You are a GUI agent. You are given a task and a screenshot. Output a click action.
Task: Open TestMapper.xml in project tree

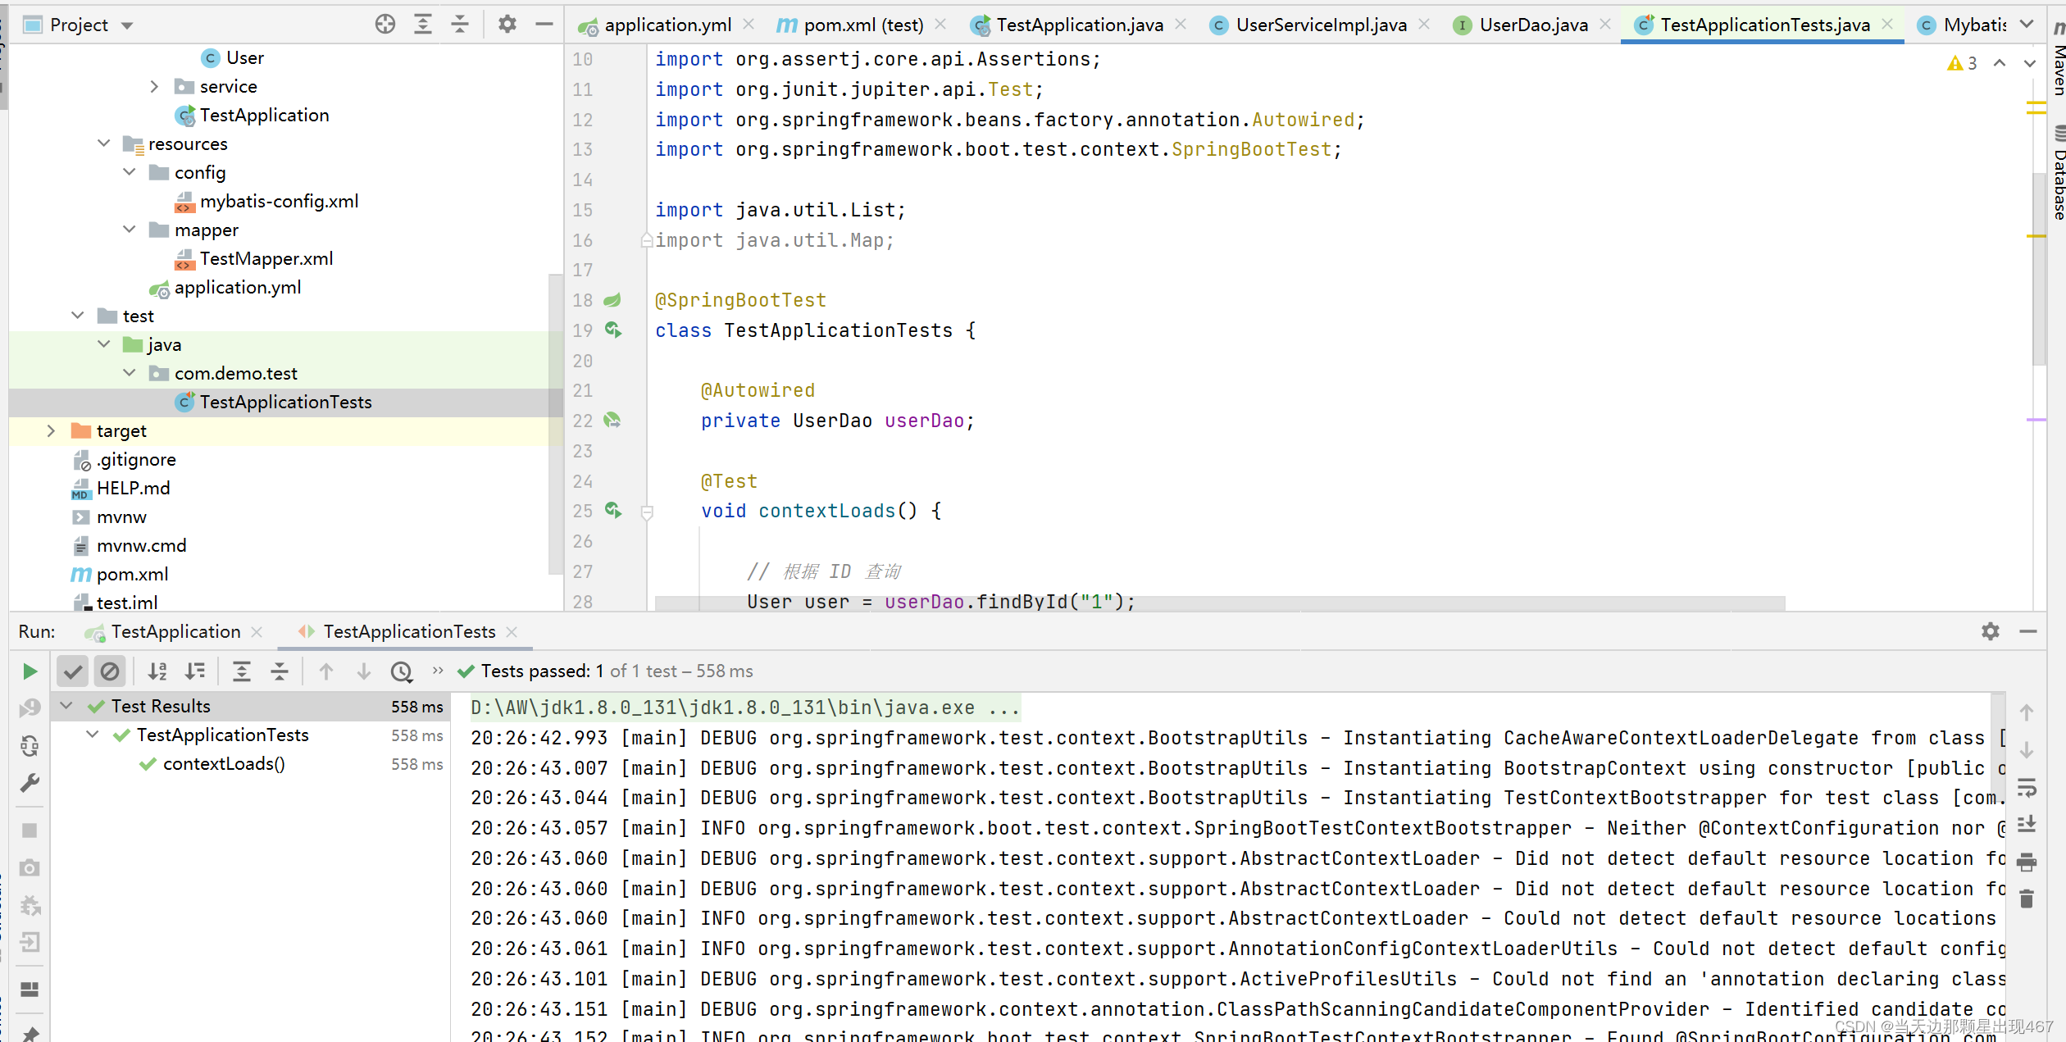point(266,259)
